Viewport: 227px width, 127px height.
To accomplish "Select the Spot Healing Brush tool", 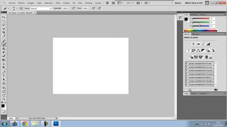I will [4, 41].
